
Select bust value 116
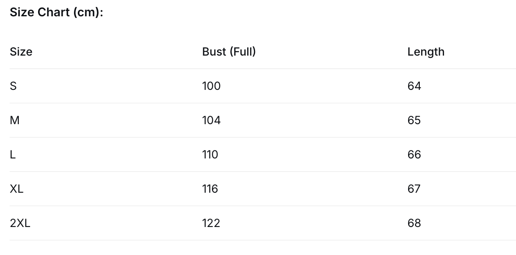click(x=210, y=189)
